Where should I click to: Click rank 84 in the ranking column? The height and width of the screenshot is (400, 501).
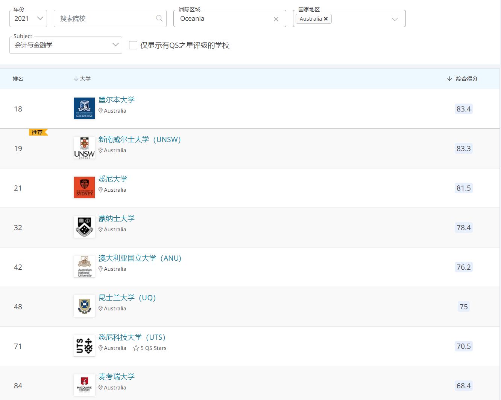point(18,386)
